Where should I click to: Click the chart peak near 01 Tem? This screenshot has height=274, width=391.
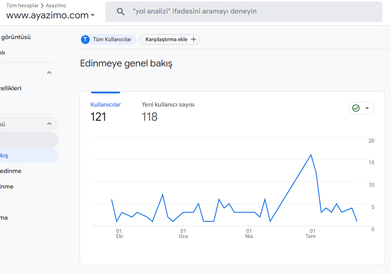point(311,155)
